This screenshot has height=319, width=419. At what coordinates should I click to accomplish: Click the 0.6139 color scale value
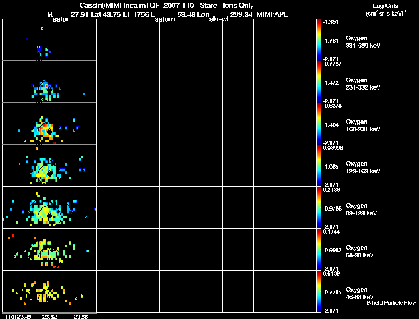click(332, 273)
